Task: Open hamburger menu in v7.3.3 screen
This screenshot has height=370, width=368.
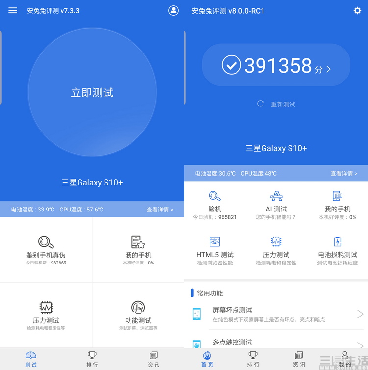Action: (12, 10)
